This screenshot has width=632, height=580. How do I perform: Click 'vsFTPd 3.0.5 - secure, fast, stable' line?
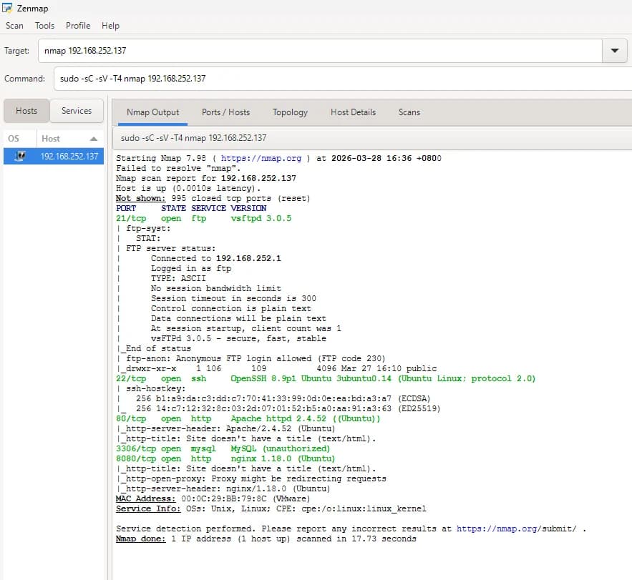pos(238,339)
